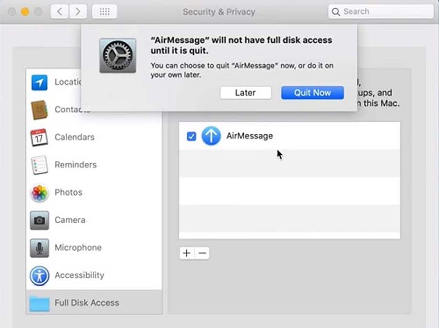Open Location Services icon in sidebar
439x328 pixels.
[x=39, y=82]
